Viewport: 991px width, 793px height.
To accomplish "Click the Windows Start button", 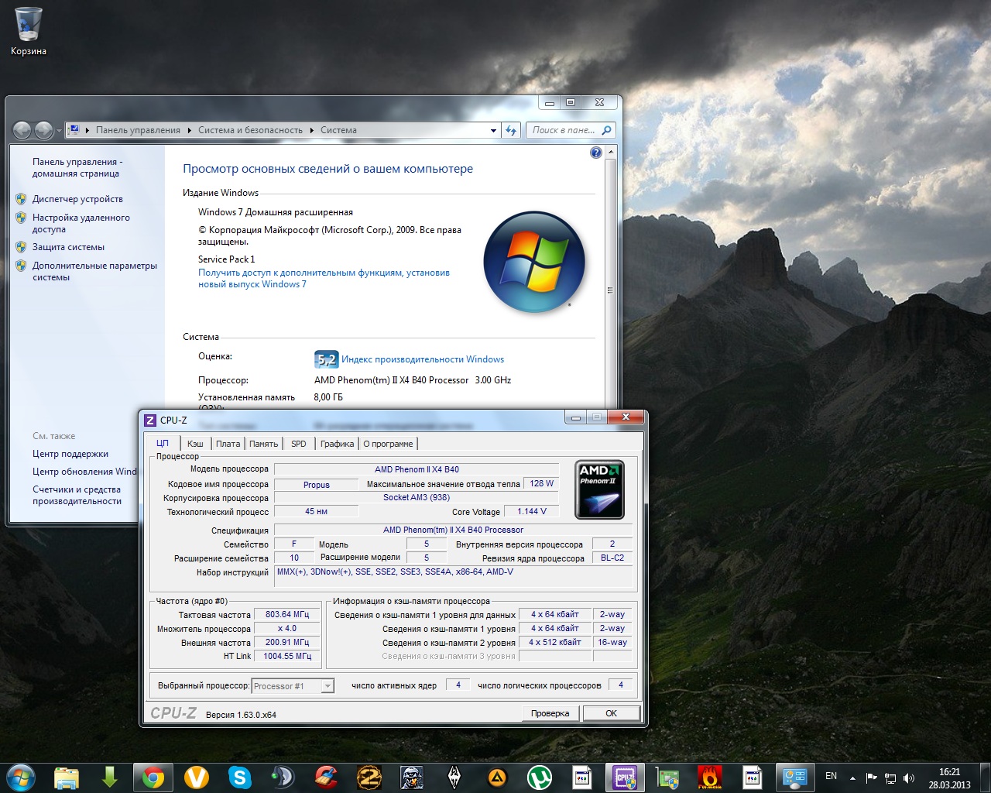I will [x=20, y=777].
